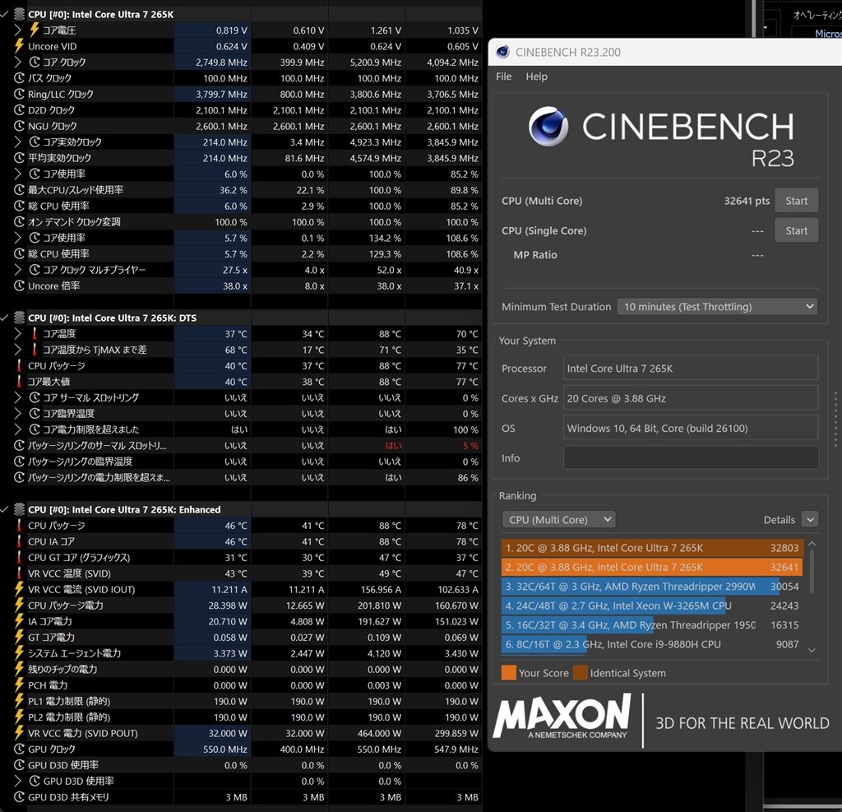Click the lightning icon beside PCH 電力

19,684
